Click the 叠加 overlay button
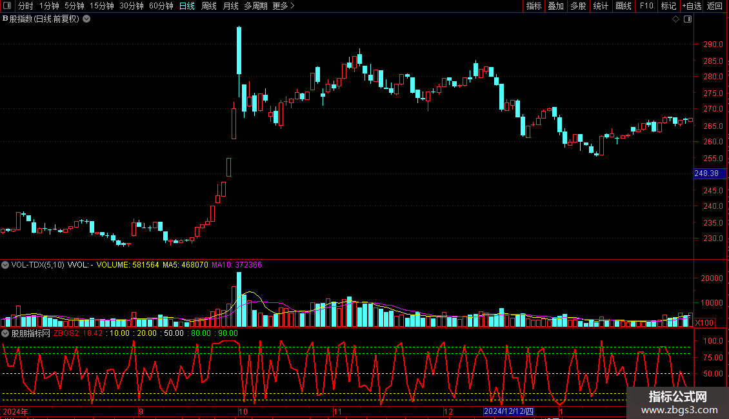The height and width of the screenshot is (419, 729). pos(555,6)
